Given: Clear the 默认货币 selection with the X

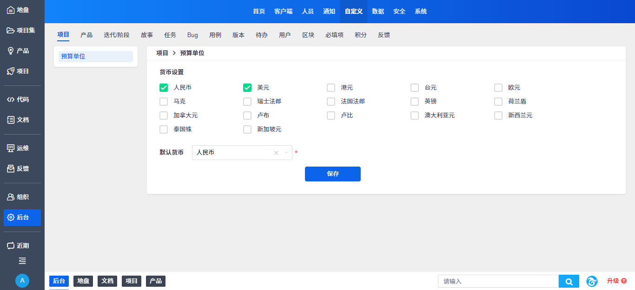Looking at the screenshot, I should [x=276, y=153].
